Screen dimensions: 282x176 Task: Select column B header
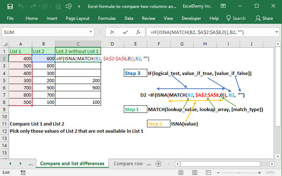(x=43, y=44)
